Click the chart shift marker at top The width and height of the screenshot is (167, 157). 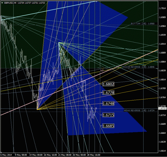(96, 2)
